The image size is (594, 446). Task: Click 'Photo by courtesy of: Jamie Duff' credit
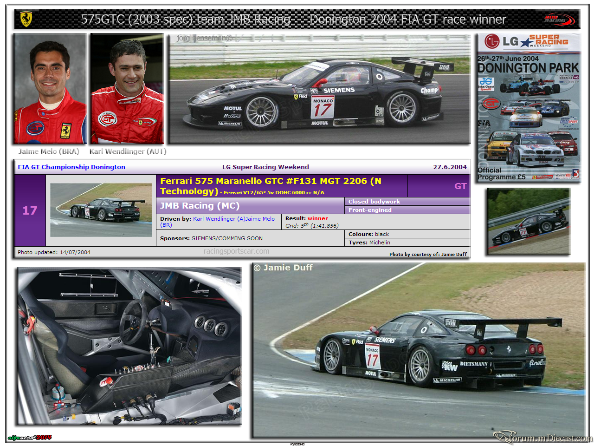click(428, 254)
